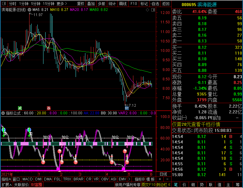243x188 pixels.
Task: Click the 标记 mark button
Action: (x=144, y=4)
